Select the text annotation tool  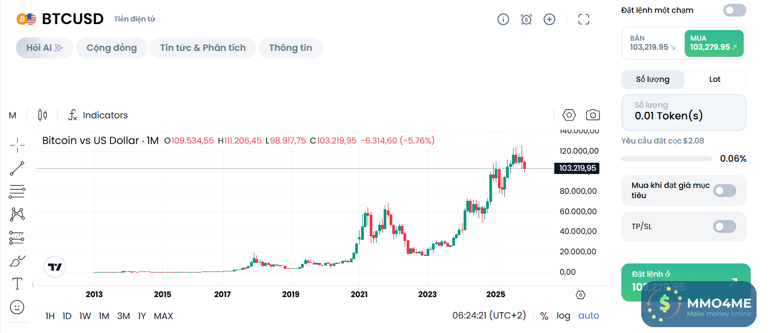click(x=17, y=283)
